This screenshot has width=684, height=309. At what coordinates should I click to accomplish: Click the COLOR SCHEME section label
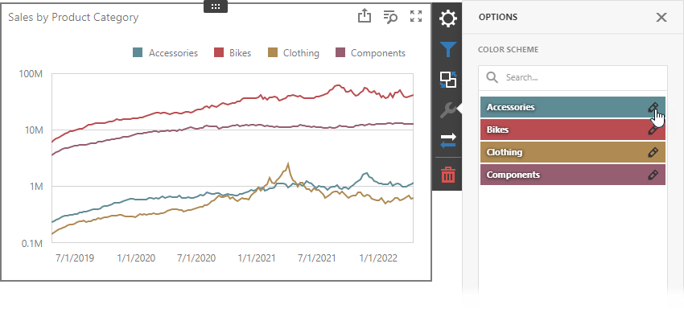(509, 49)
